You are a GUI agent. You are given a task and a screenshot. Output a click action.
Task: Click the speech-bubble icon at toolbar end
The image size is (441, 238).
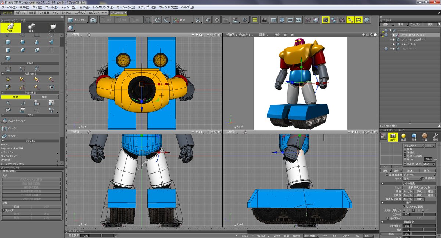[367, 20]
